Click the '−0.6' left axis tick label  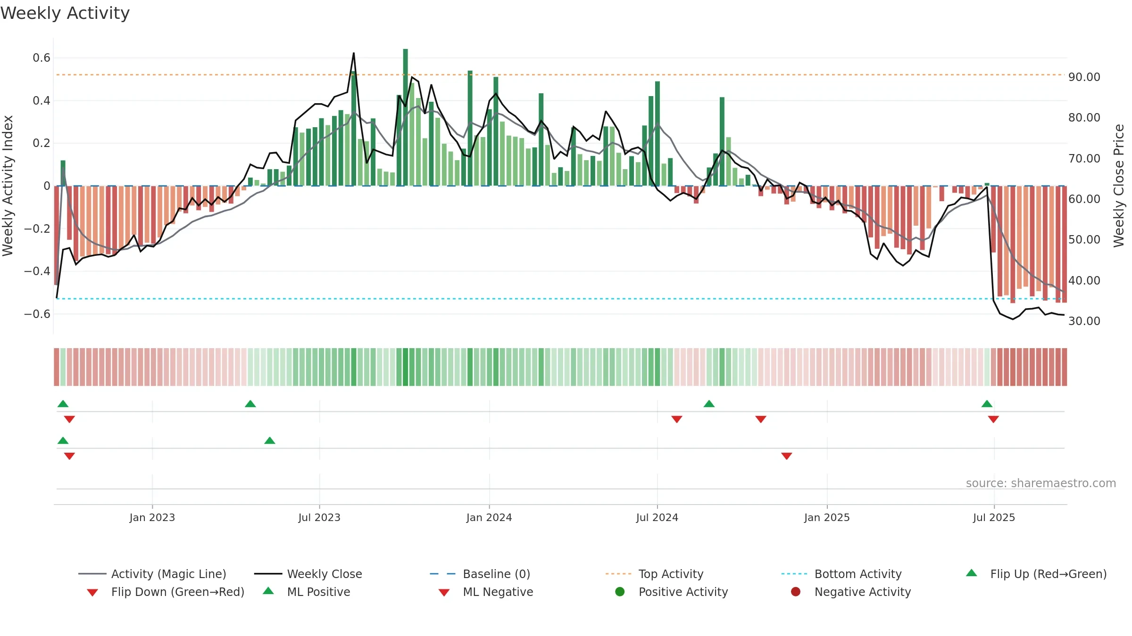pos(37,314)
